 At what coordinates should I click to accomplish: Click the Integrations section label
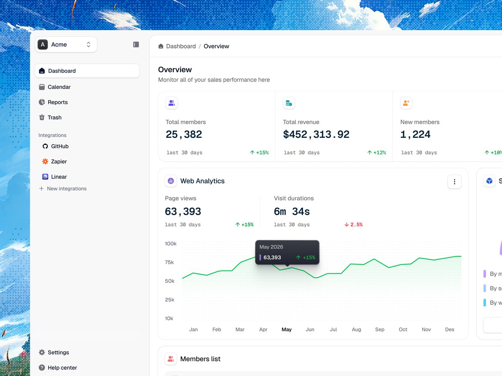[x=52, y=135]
